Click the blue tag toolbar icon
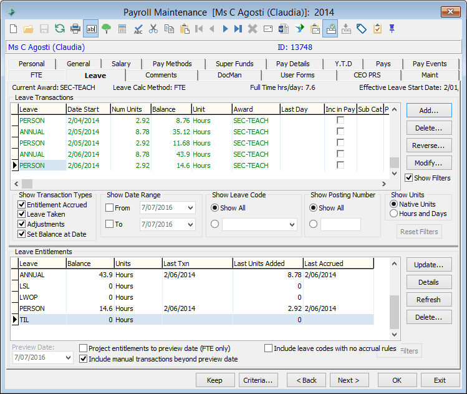The image size is (467, 394). [x=362, y=29]
